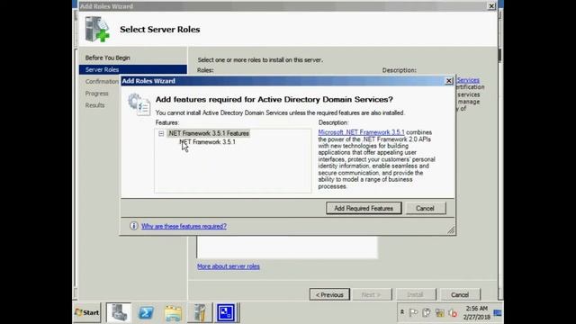The width and height of the screenshot is (576, 324).
Task: Select '.NET Framework 3.5.1 Features' tree row
Action: 209,133
